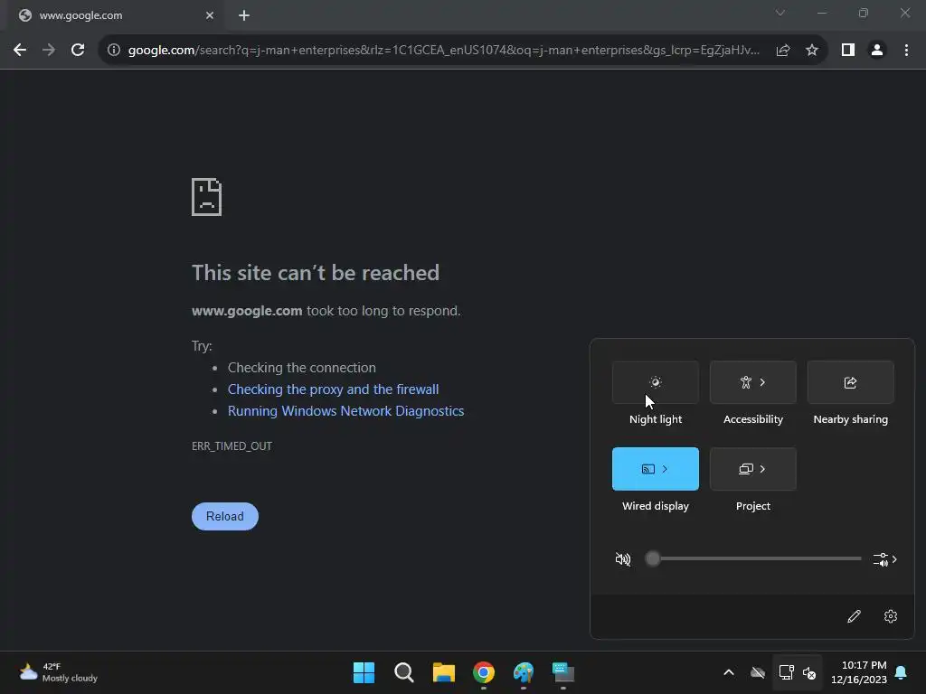Open the weather widget 42°F
The width and height of the screenshot is (926, 694).
tap(58, 672)
